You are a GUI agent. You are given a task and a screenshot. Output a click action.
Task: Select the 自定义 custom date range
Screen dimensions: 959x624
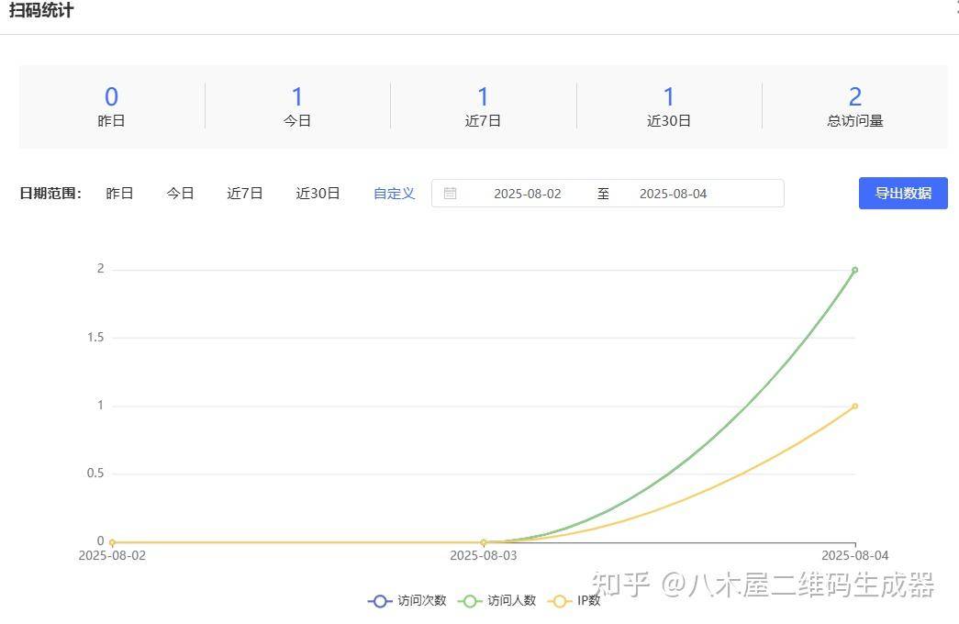394,194
